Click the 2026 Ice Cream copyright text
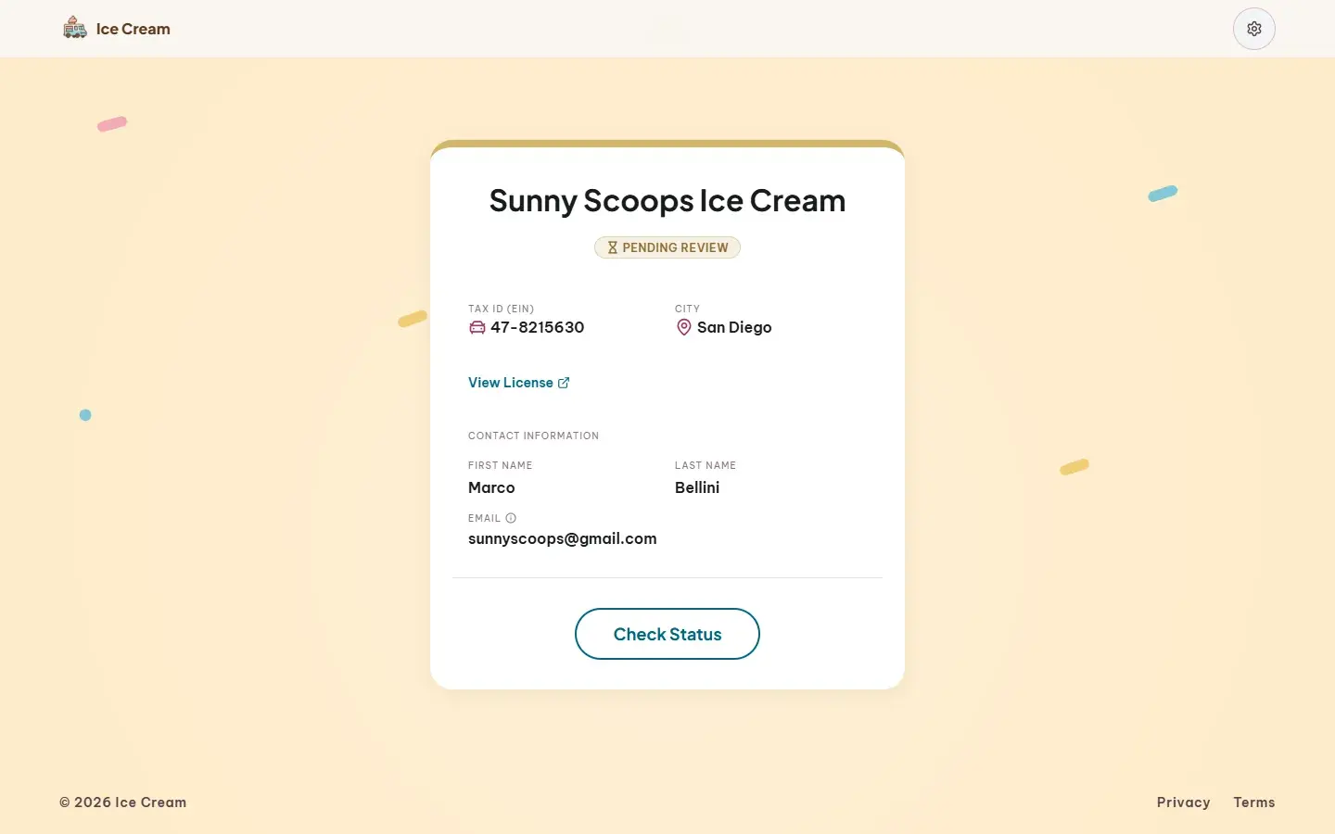Screen dimensions: 1335x834 (x=123, y=802)
